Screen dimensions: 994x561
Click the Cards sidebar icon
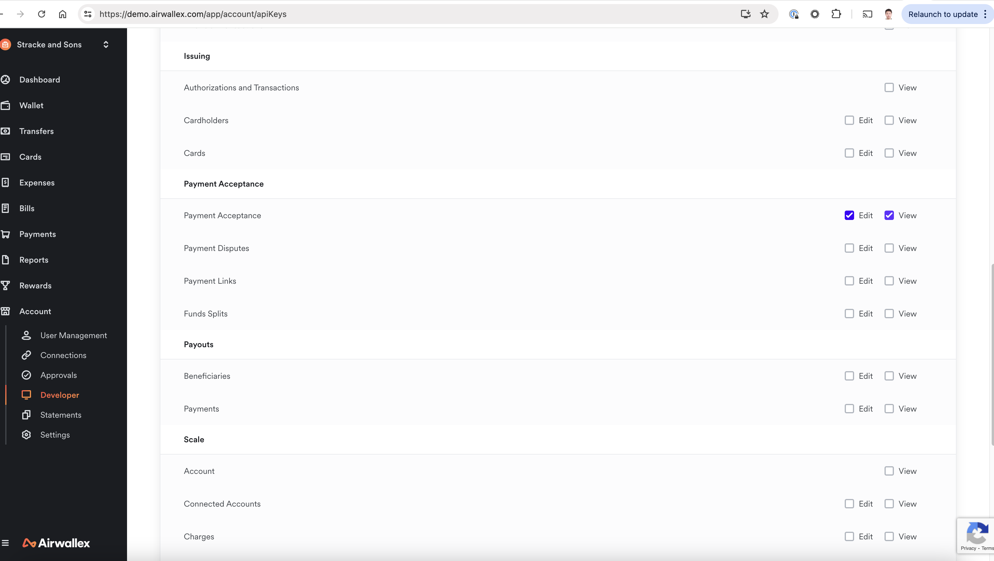pos(6,156)
